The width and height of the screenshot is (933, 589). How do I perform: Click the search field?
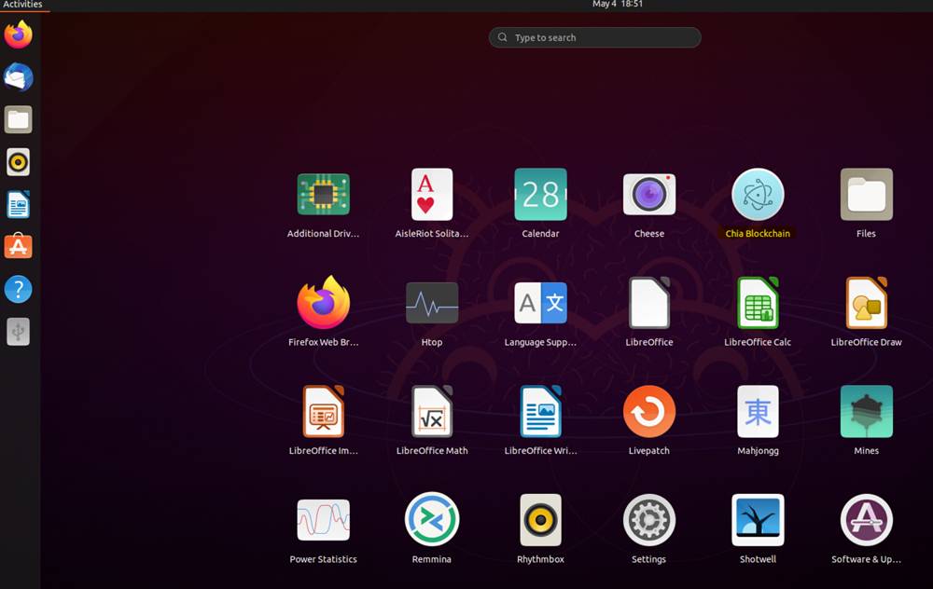[x=594, y=37]
